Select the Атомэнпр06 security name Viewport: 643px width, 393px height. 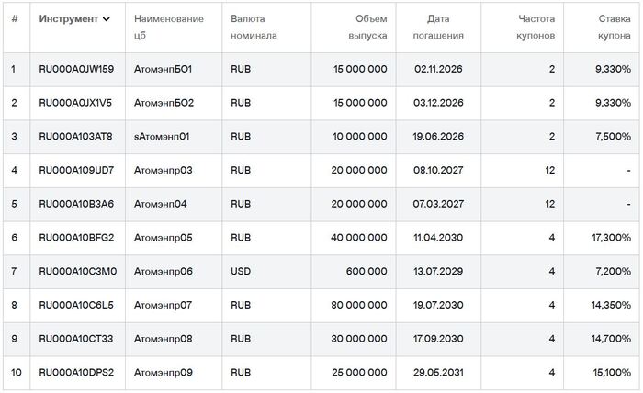pos(164,272)
